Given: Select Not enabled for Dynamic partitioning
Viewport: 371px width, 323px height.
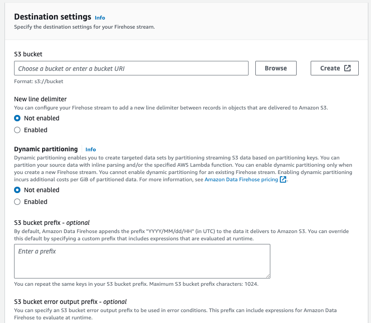Looking at the screenshot, I should point(18,190).
